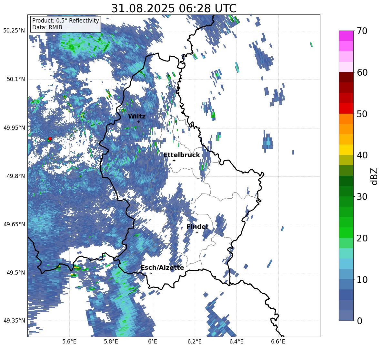Pick the orange swatch just above 50 dBZ
The height and width of the screenshot is (348, 382).
[x=346, y=118]
